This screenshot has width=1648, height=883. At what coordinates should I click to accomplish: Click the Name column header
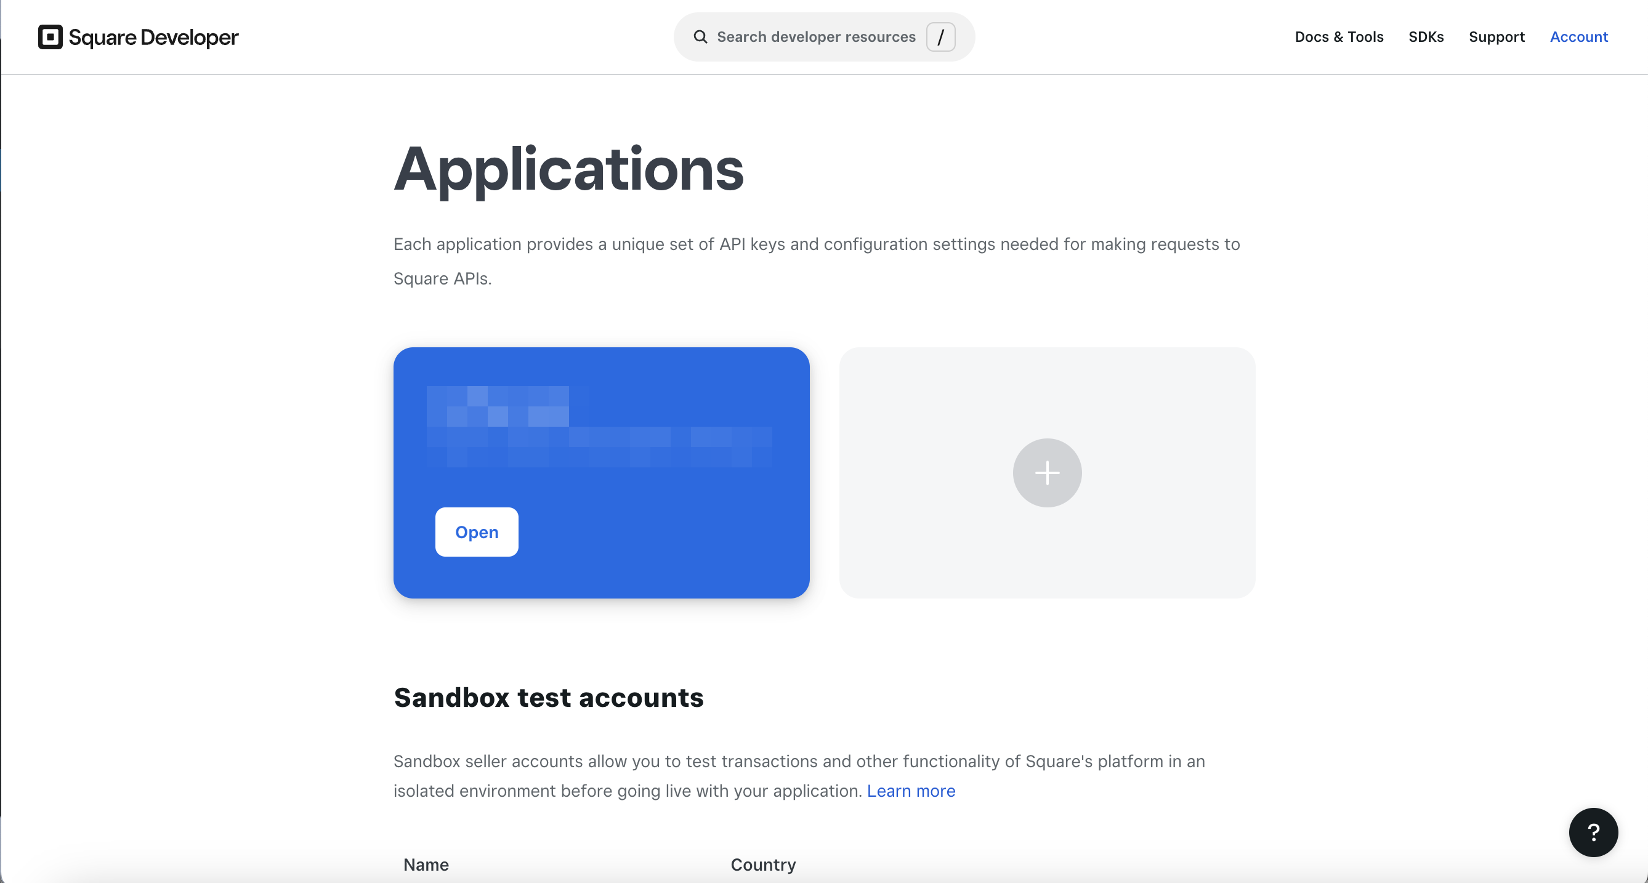pyautogui.click(x=426, y=865)
